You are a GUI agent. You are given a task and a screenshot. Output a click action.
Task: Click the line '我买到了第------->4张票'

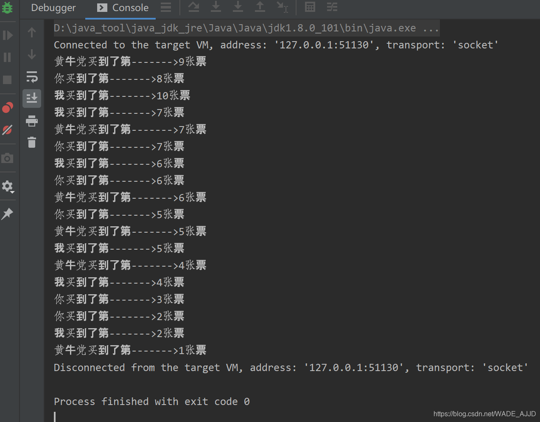(119, 282)
